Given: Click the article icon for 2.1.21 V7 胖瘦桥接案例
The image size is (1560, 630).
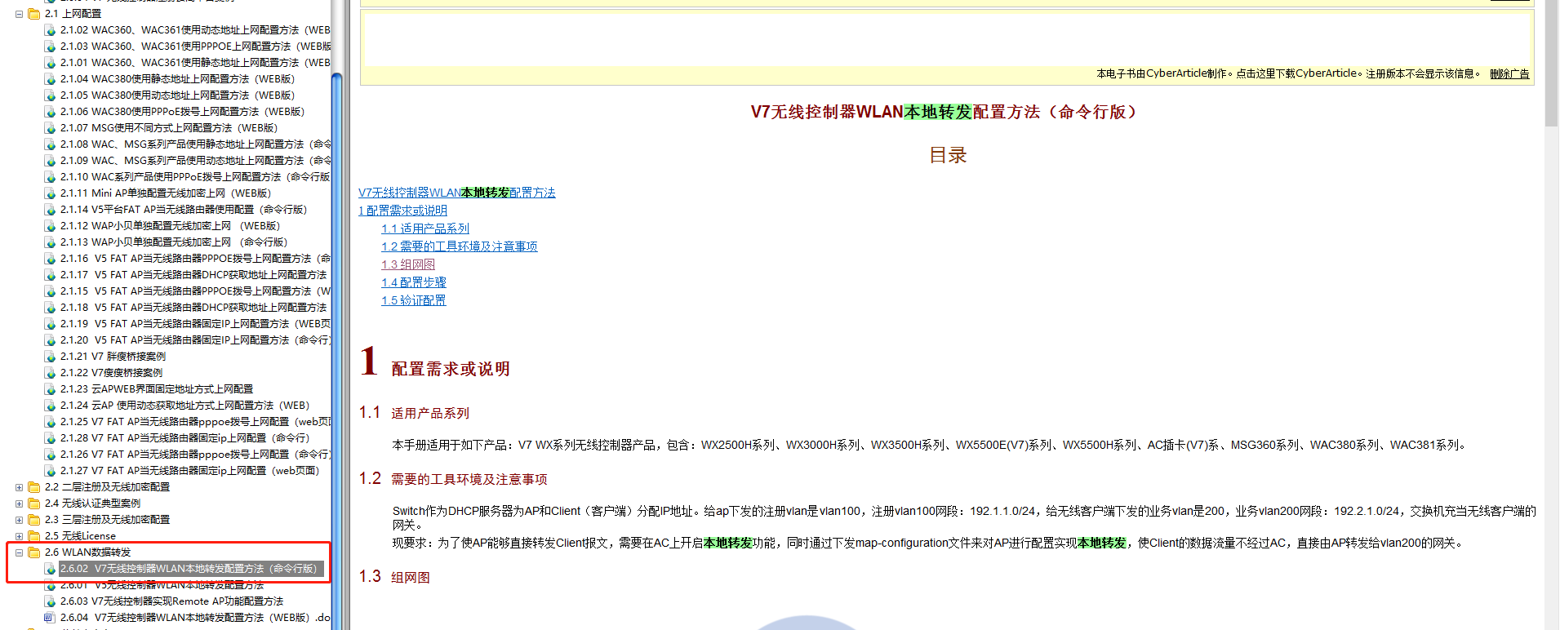Looking at the screenshot, I should (50, 357).
